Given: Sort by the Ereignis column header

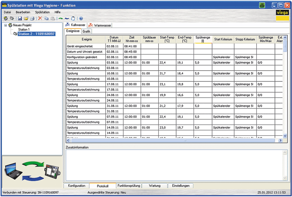Looking at the screenshot, I should 86,39.
